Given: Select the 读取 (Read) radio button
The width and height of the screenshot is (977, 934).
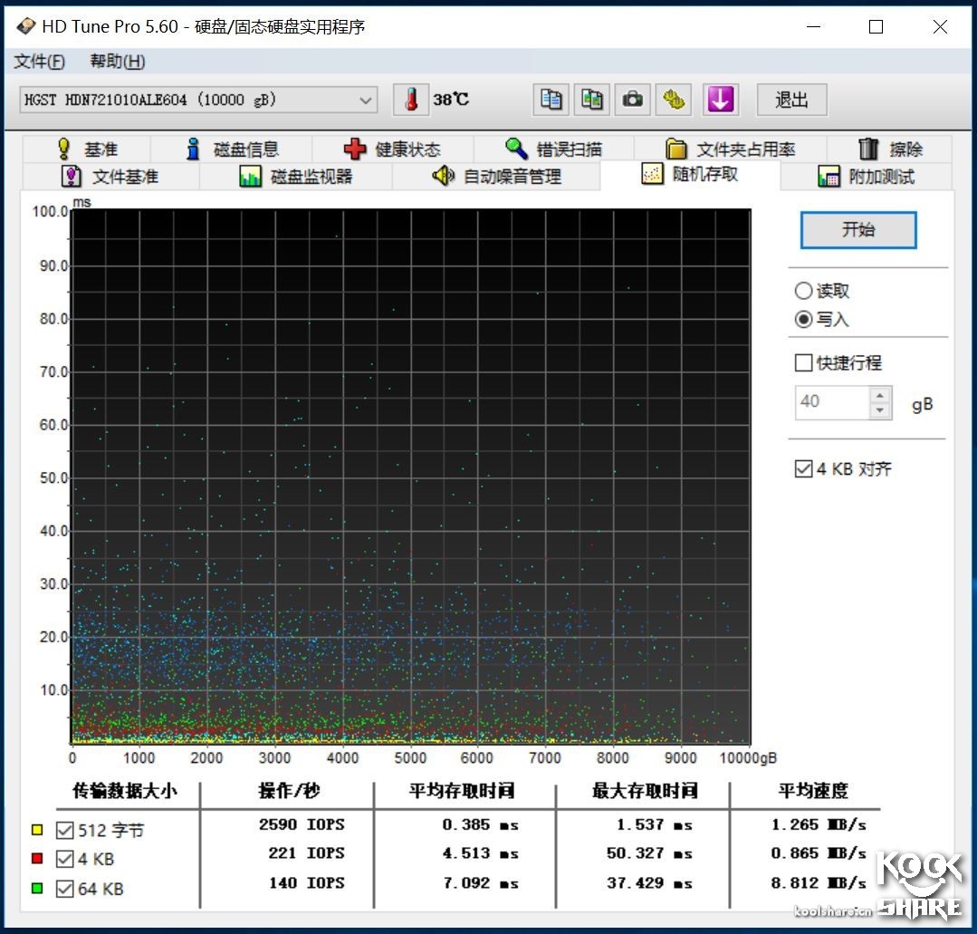Looking at the screenshot, I should [x=803, y=291].
